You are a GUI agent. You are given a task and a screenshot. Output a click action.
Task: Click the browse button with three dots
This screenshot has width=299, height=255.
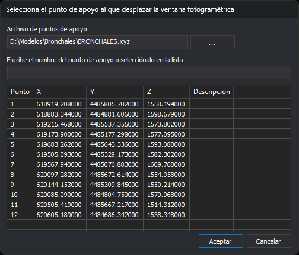212,42
